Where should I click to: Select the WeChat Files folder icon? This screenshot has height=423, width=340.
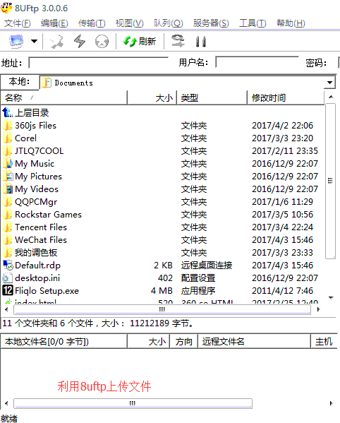[8, 239]
